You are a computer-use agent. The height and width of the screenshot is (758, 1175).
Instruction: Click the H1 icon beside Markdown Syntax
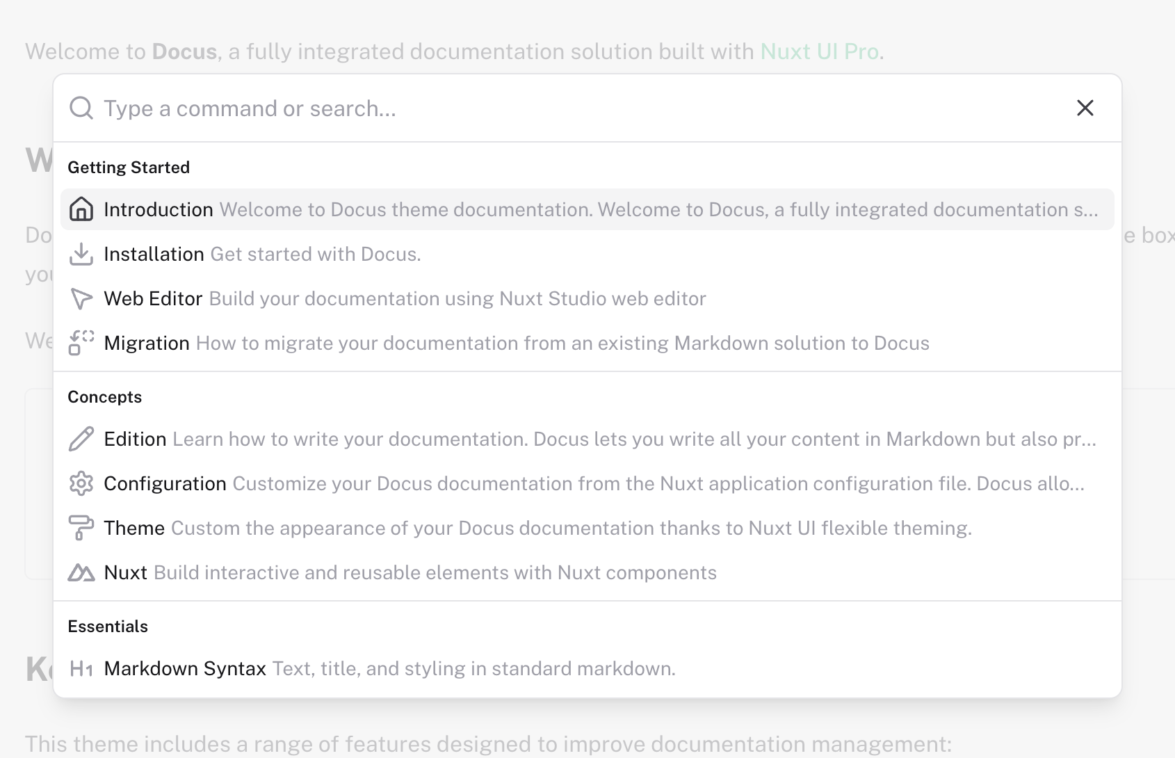point(81,668)
